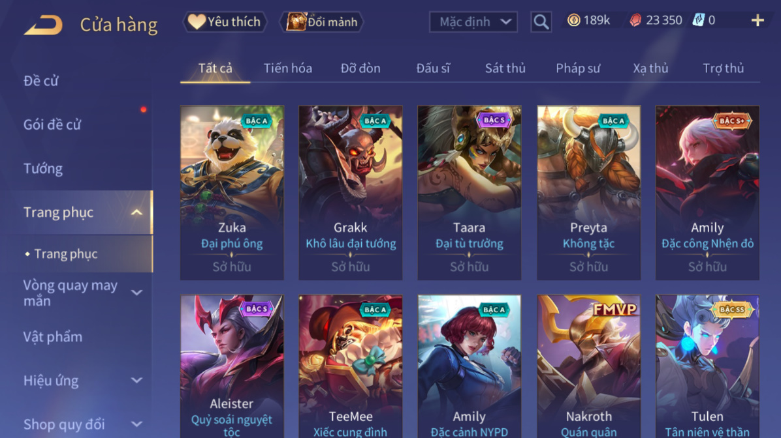Open Đổi mảnh fragment exchange
Screen dimensions: 781x438
click(x=323, y=22)
